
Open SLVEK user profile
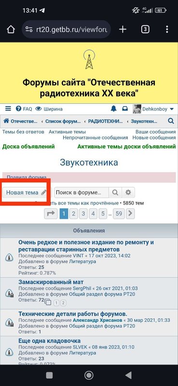coord(80,347)
